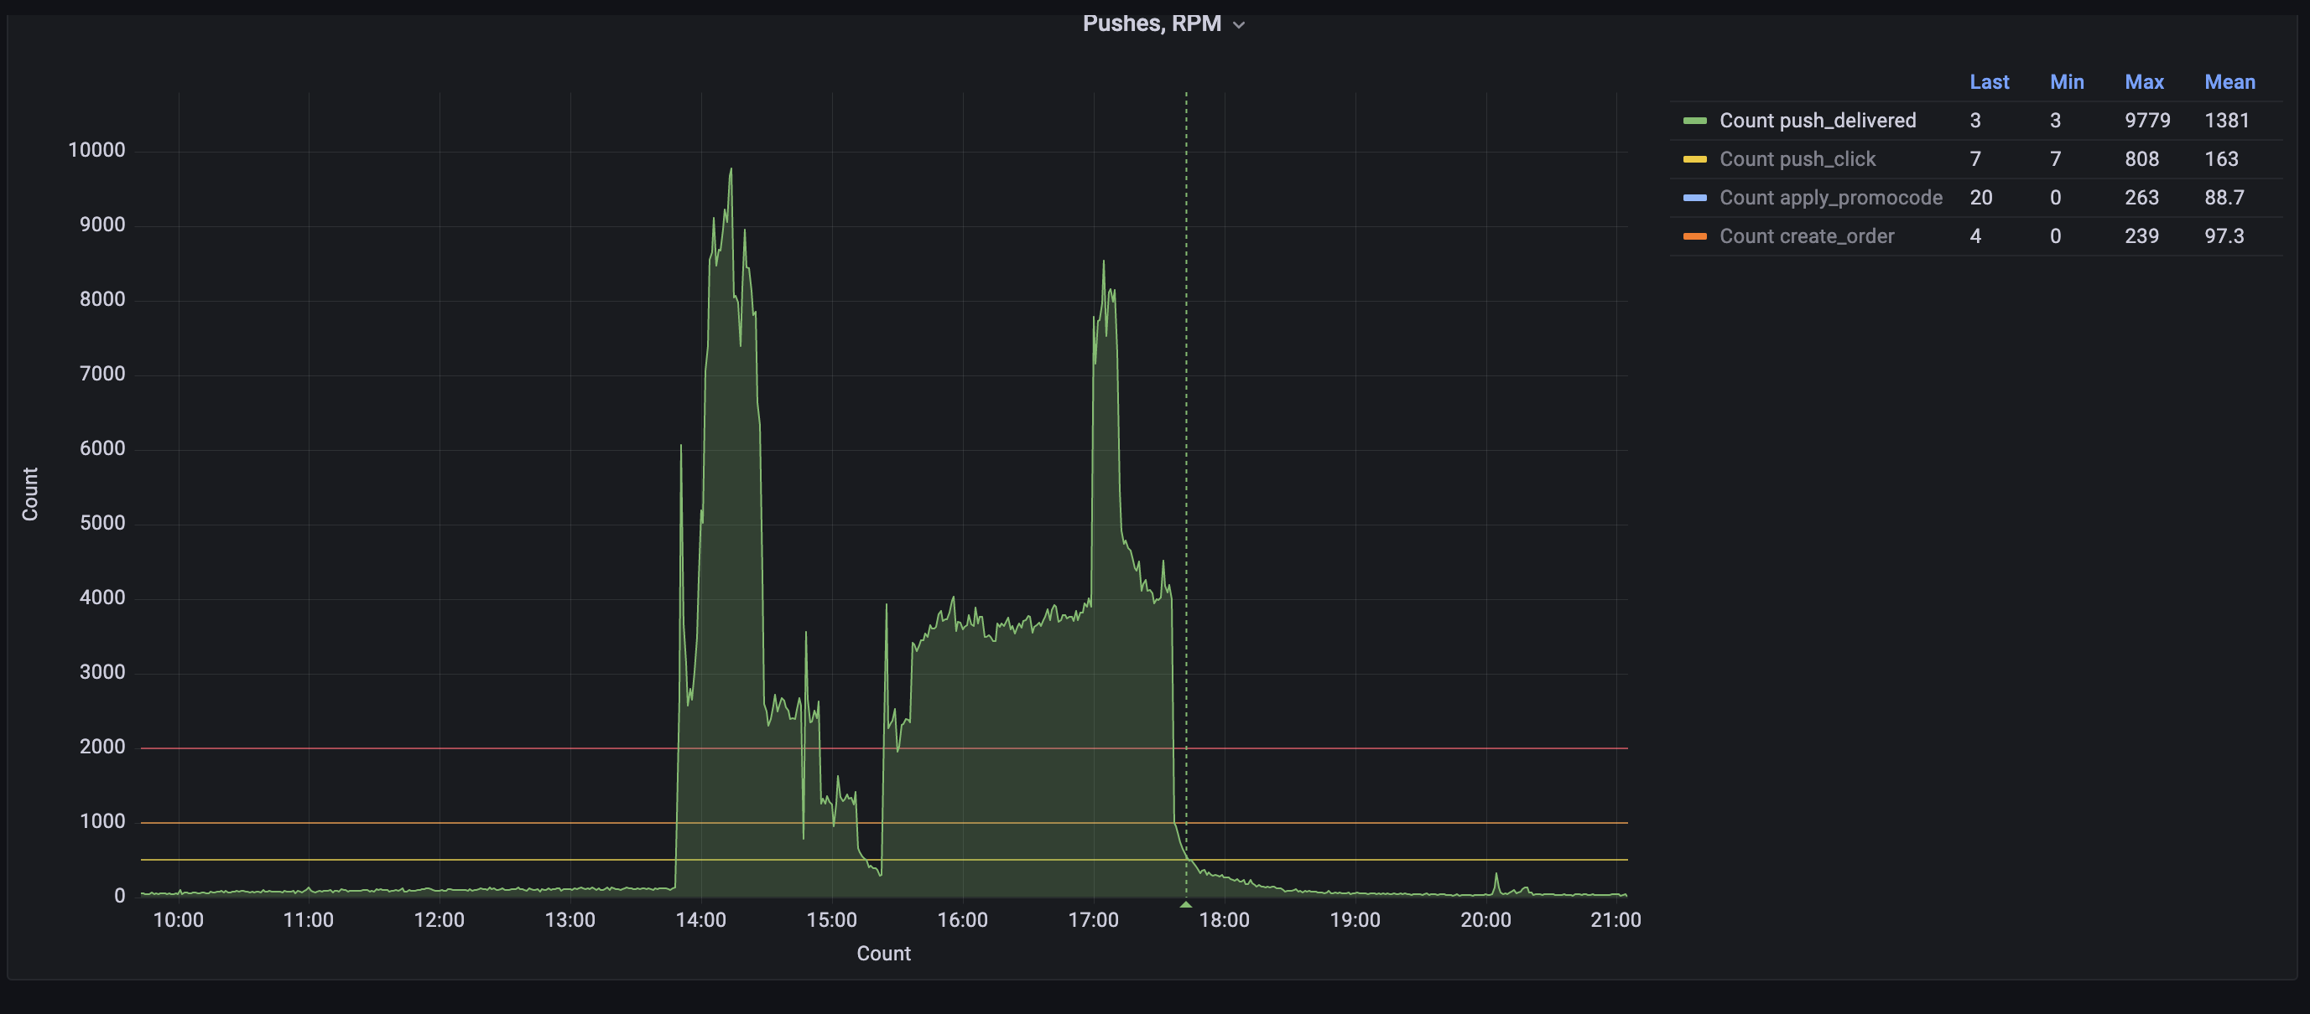Click the 14:00 x-axis time label
This screenshot has width=2310, height=1014.
click(x=700, y=920)
